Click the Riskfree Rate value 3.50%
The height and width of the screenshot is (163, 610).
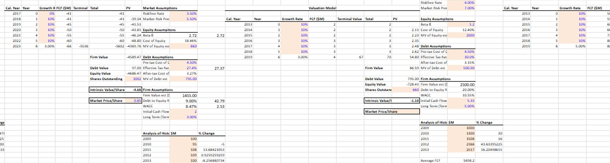[x=184, y=13]
